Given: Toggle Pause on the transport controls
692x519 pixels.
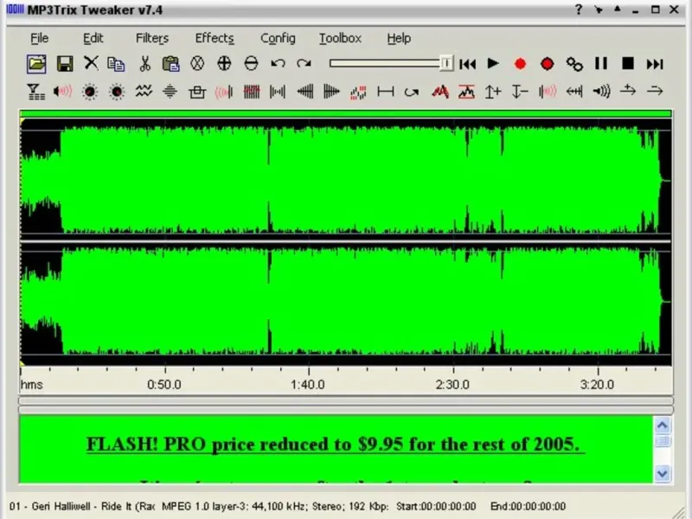Looking at the screenshot, I should tap(601, 63).
